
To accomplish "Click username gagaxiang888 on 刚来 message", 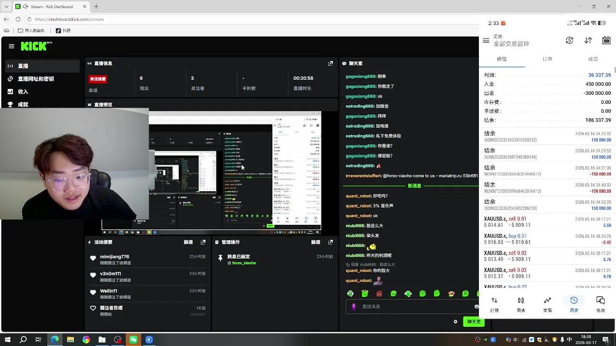I will [360, 76].
